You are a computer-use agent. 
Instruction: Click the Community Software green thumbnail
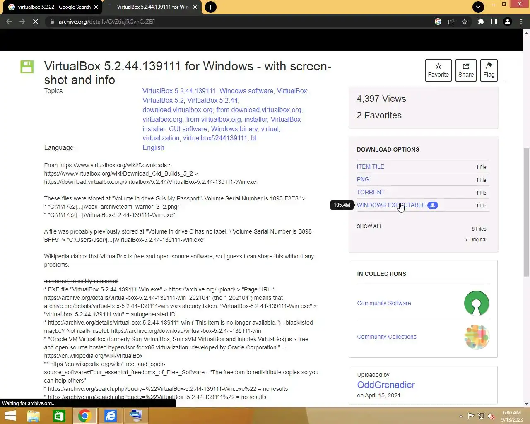coord(477,303)
